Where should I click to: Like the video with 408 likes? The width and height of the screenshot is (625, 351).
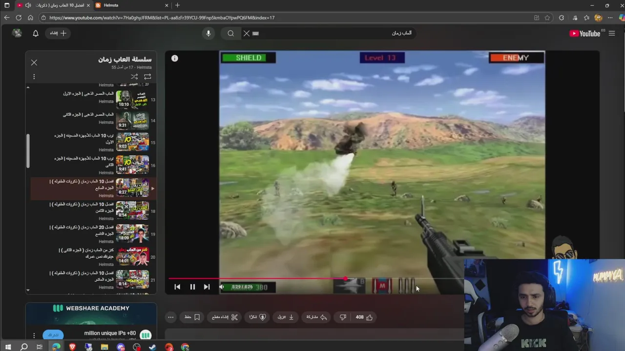pyautogui.click(x=364, y=317)
